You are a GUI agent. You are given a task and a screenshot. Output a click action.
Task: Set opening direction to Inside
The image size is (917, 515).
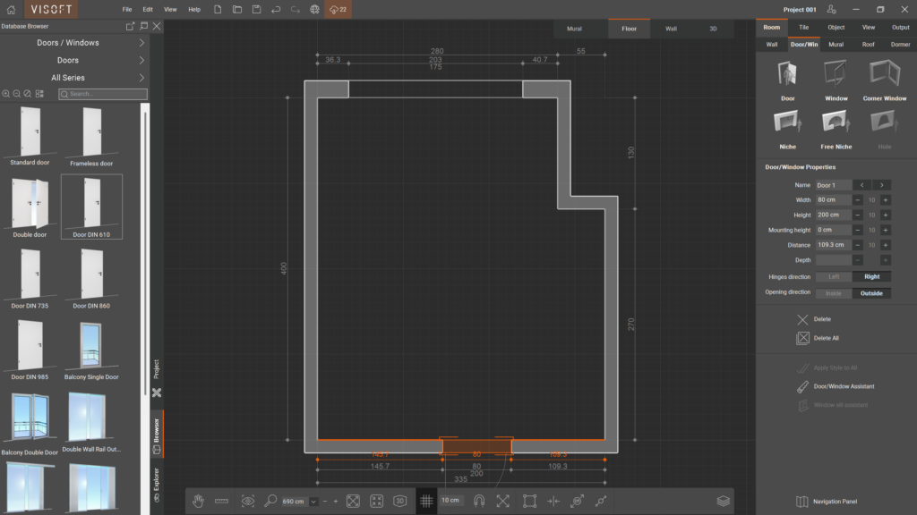[834, 293]
